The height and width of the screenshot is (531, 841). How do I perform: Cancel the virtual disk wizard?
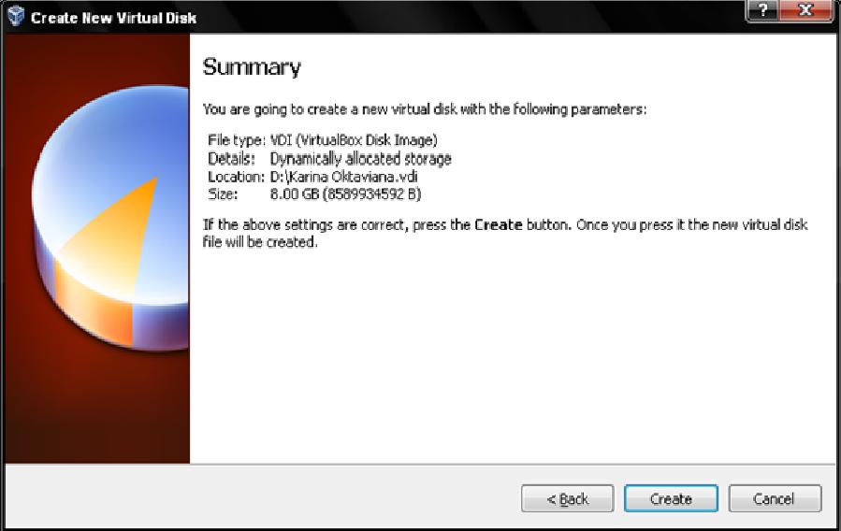(775, 499)
